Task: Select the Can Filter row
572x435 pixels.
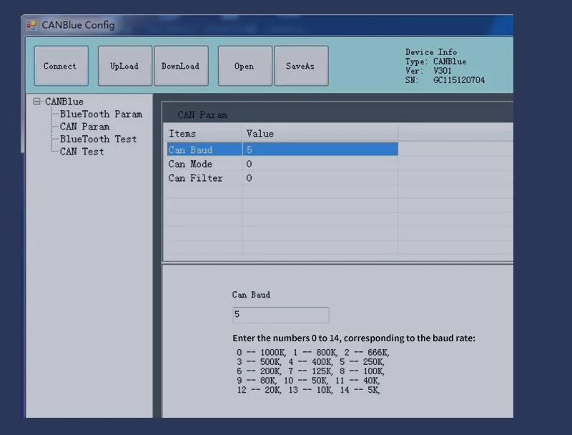Action: click(282, 178)
